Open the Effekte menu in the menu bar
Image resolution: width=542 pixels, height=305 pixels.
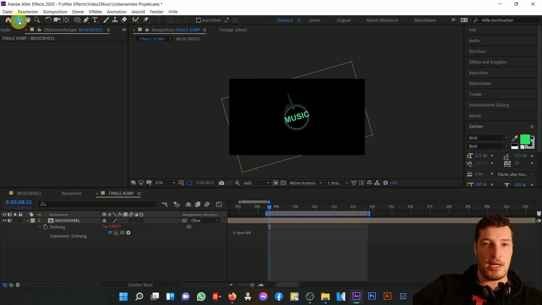95,12
